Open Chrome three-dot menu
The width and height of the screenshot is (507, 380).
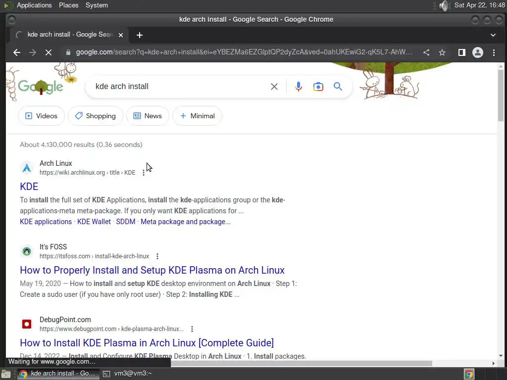494,52
